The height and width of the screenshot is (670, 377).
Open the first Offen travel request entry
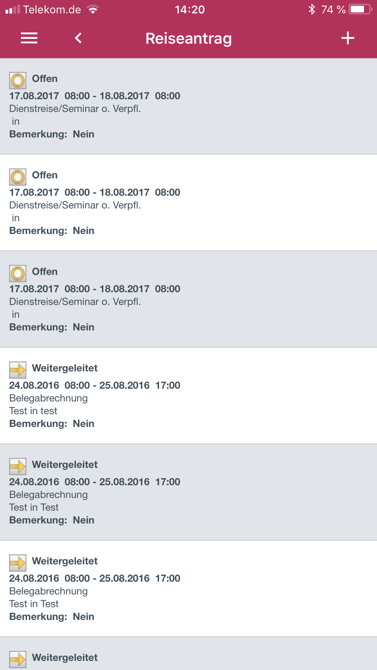tap(188, 106)
